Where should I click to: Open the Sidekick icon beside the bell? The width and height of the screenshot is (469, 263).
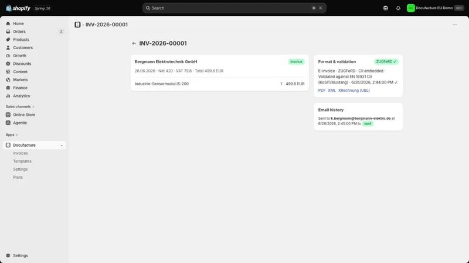[x=386, y=8]
